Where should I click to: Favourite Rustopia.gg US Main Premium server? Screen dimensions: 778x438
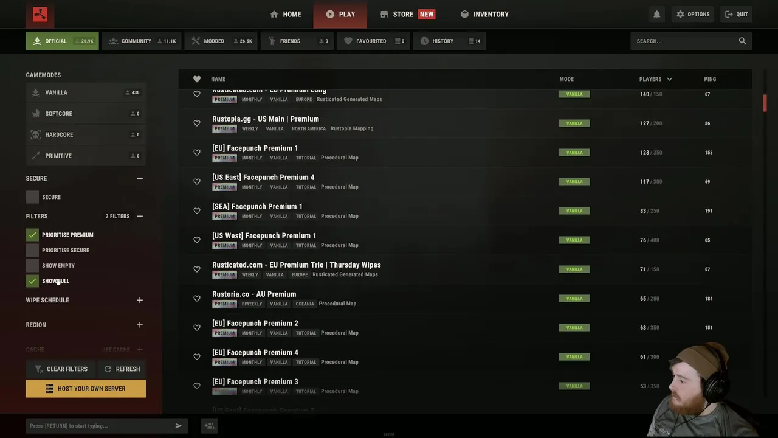197,123
